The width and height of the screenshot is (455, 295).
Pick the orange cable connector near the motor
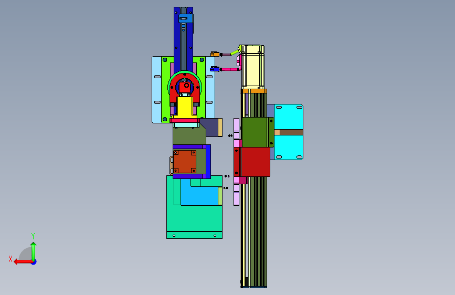[215, 54]
